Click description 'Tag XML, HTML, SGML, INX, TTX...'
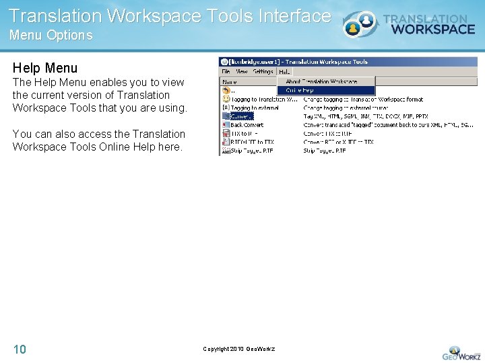This screenshot has height=363, width=485. (366, 116)
